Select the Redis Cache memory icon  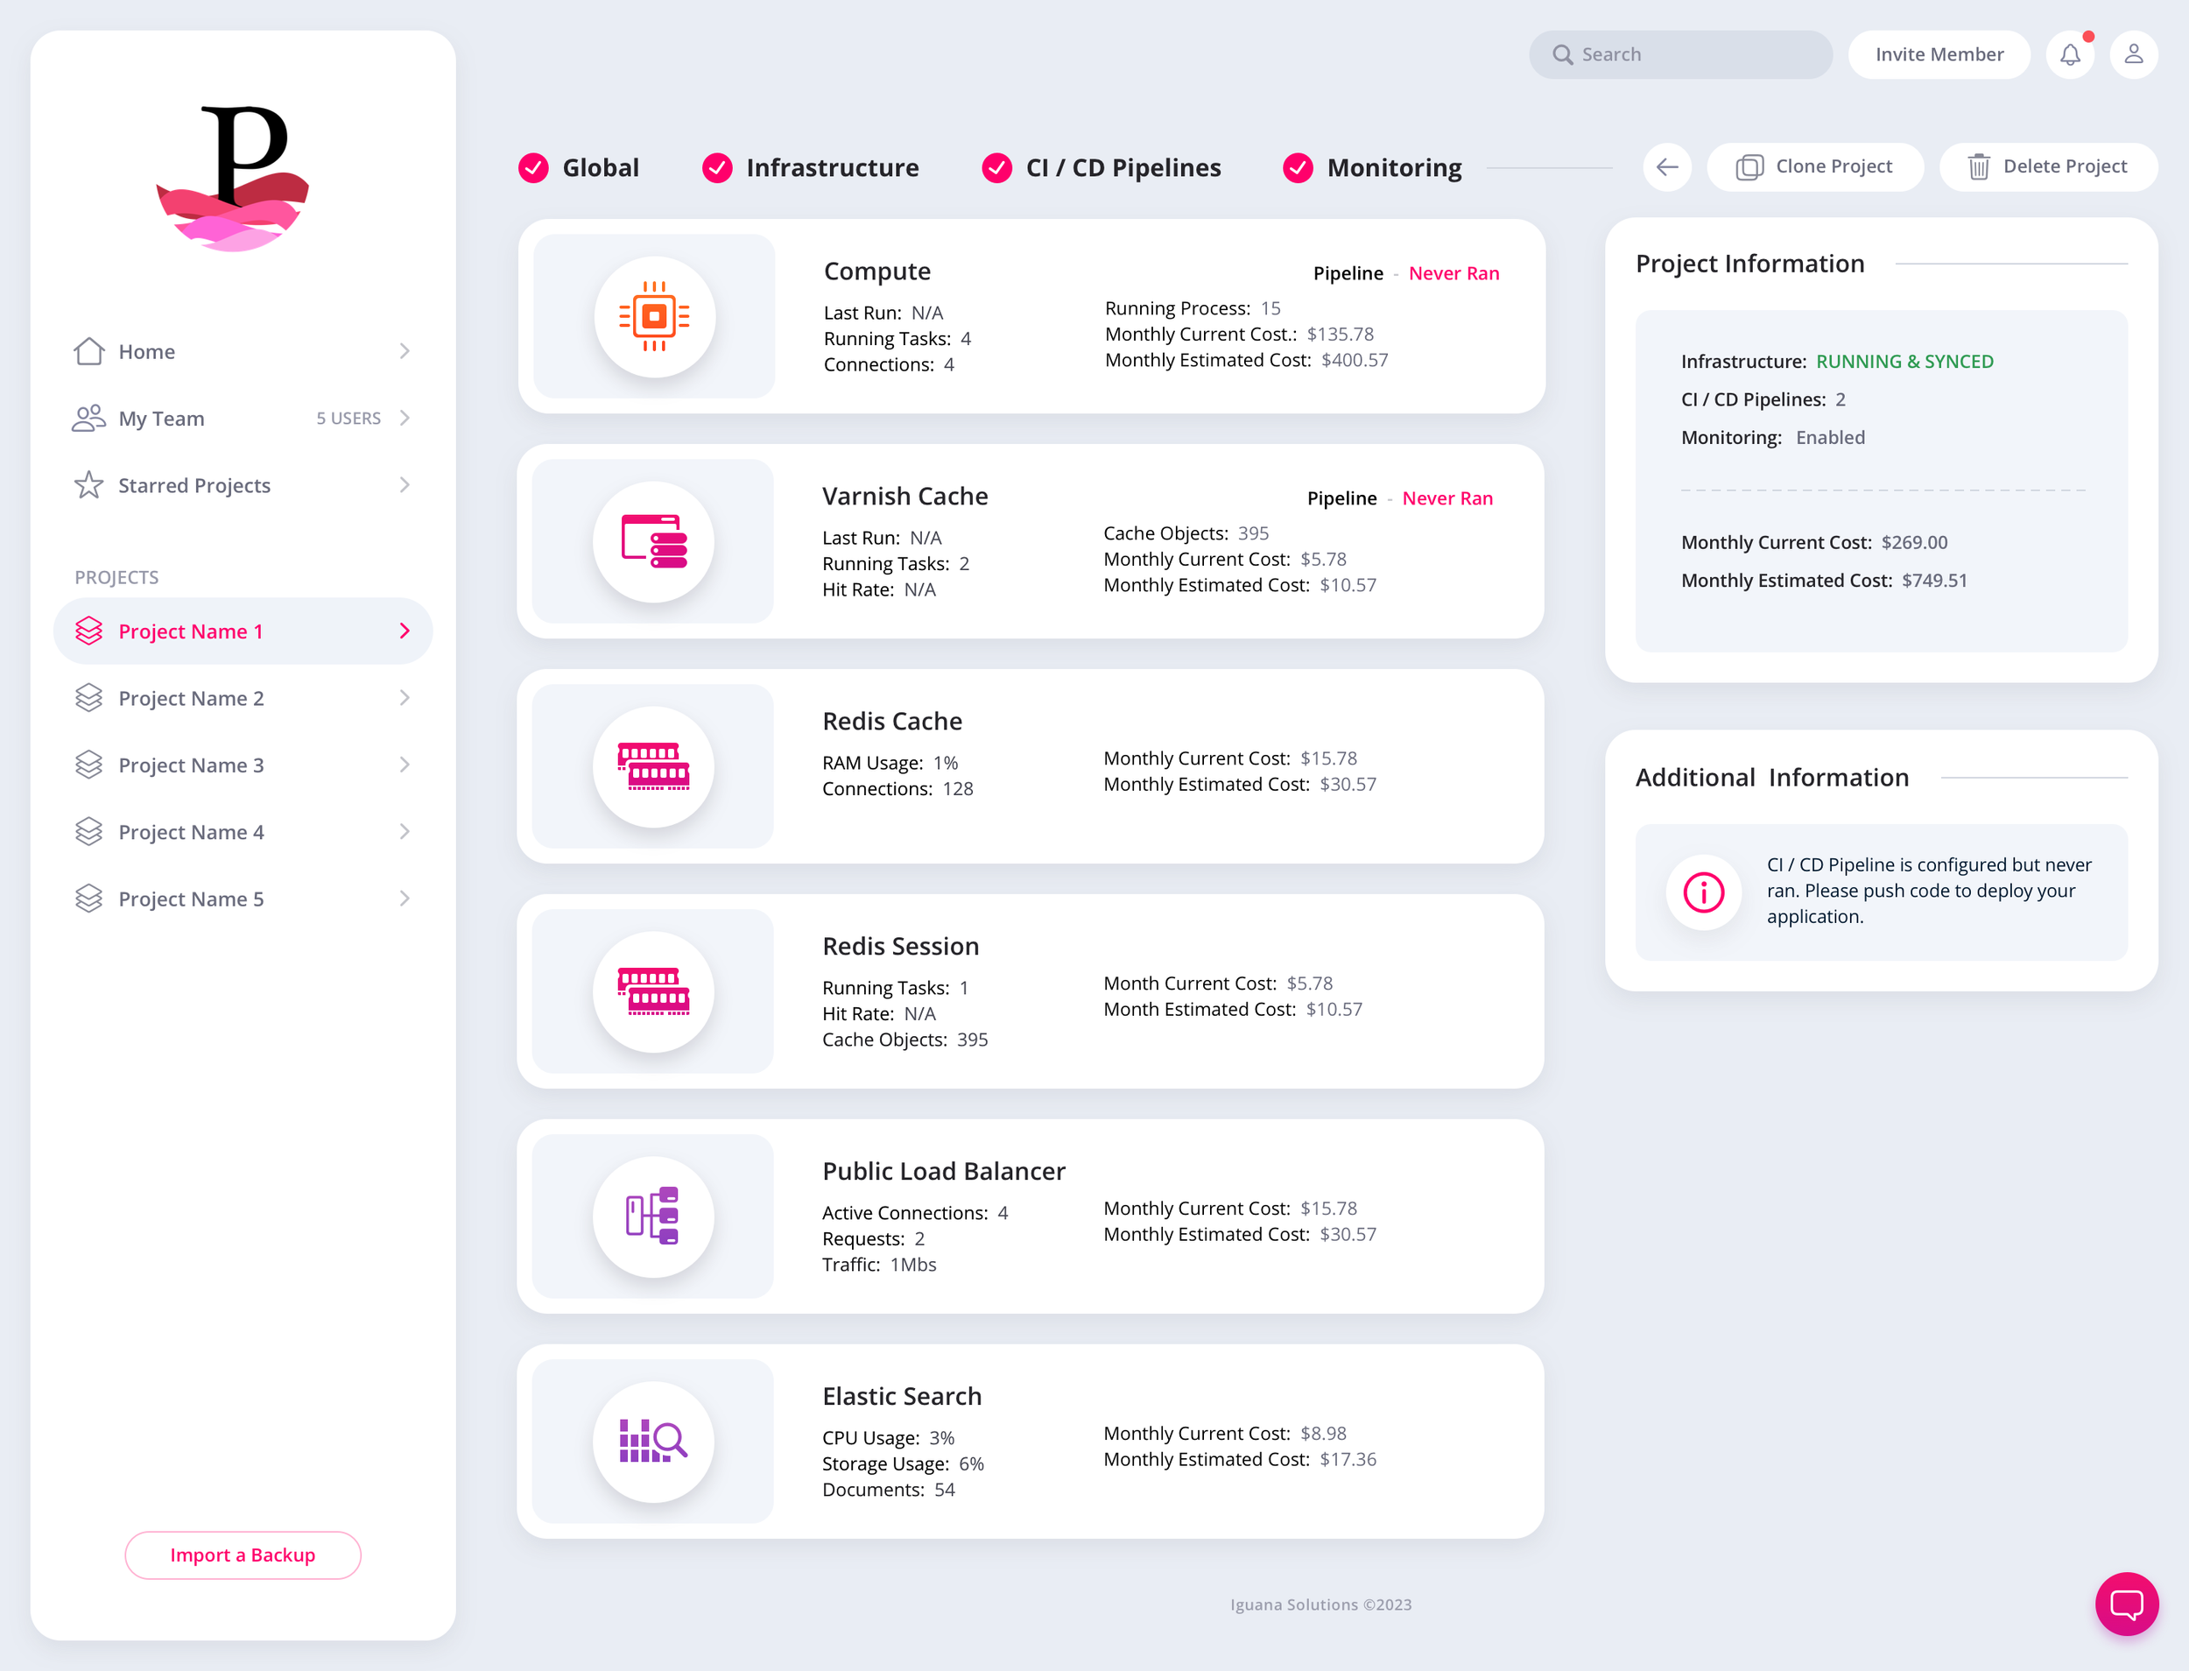click(652, 765)
